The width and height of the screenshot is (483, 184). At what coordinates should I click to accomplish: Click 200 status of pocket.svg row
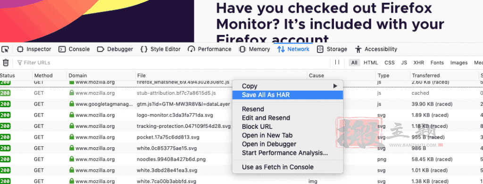[x=5, y=137]
